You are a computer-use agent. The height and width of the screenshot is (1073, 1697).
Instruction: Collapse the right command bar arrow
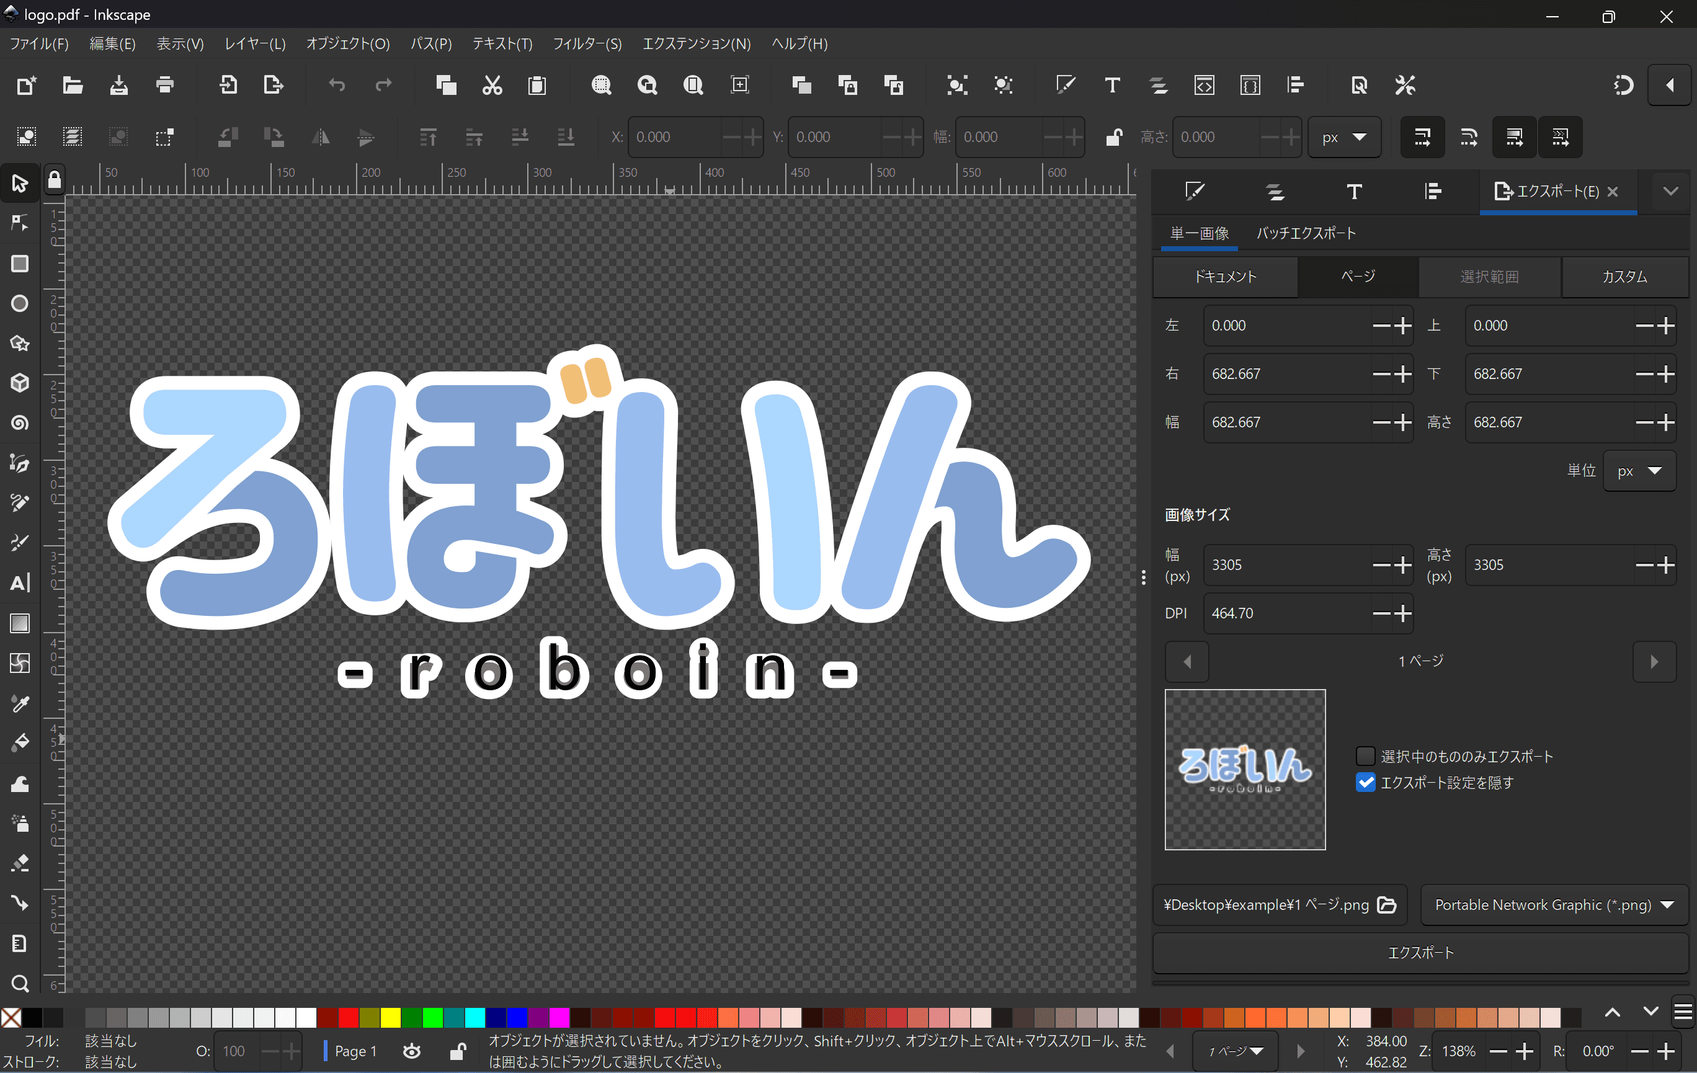click(x=1670, y=85)
